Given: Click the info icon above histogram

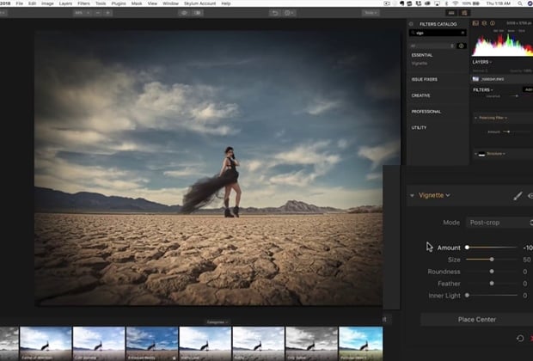Looking at the screenshot, I should pos(493,23).
